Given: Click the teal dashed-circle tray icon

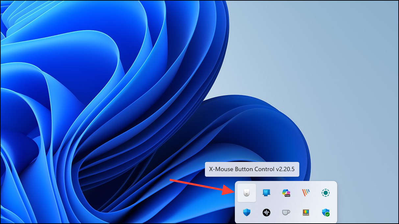Looking at the screenshot, I should pos(325,193).
